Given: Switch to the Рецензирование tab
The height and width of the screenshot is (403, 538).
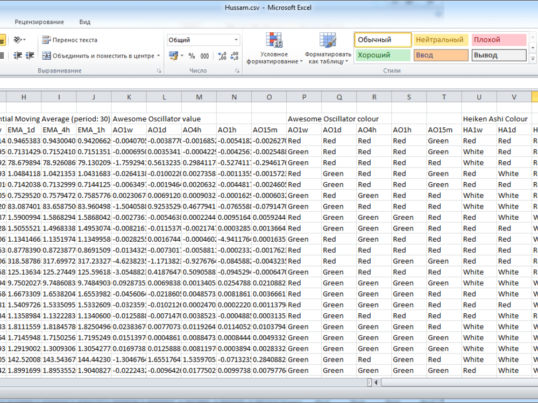Looking at the screenshot, I should [39, 22].
